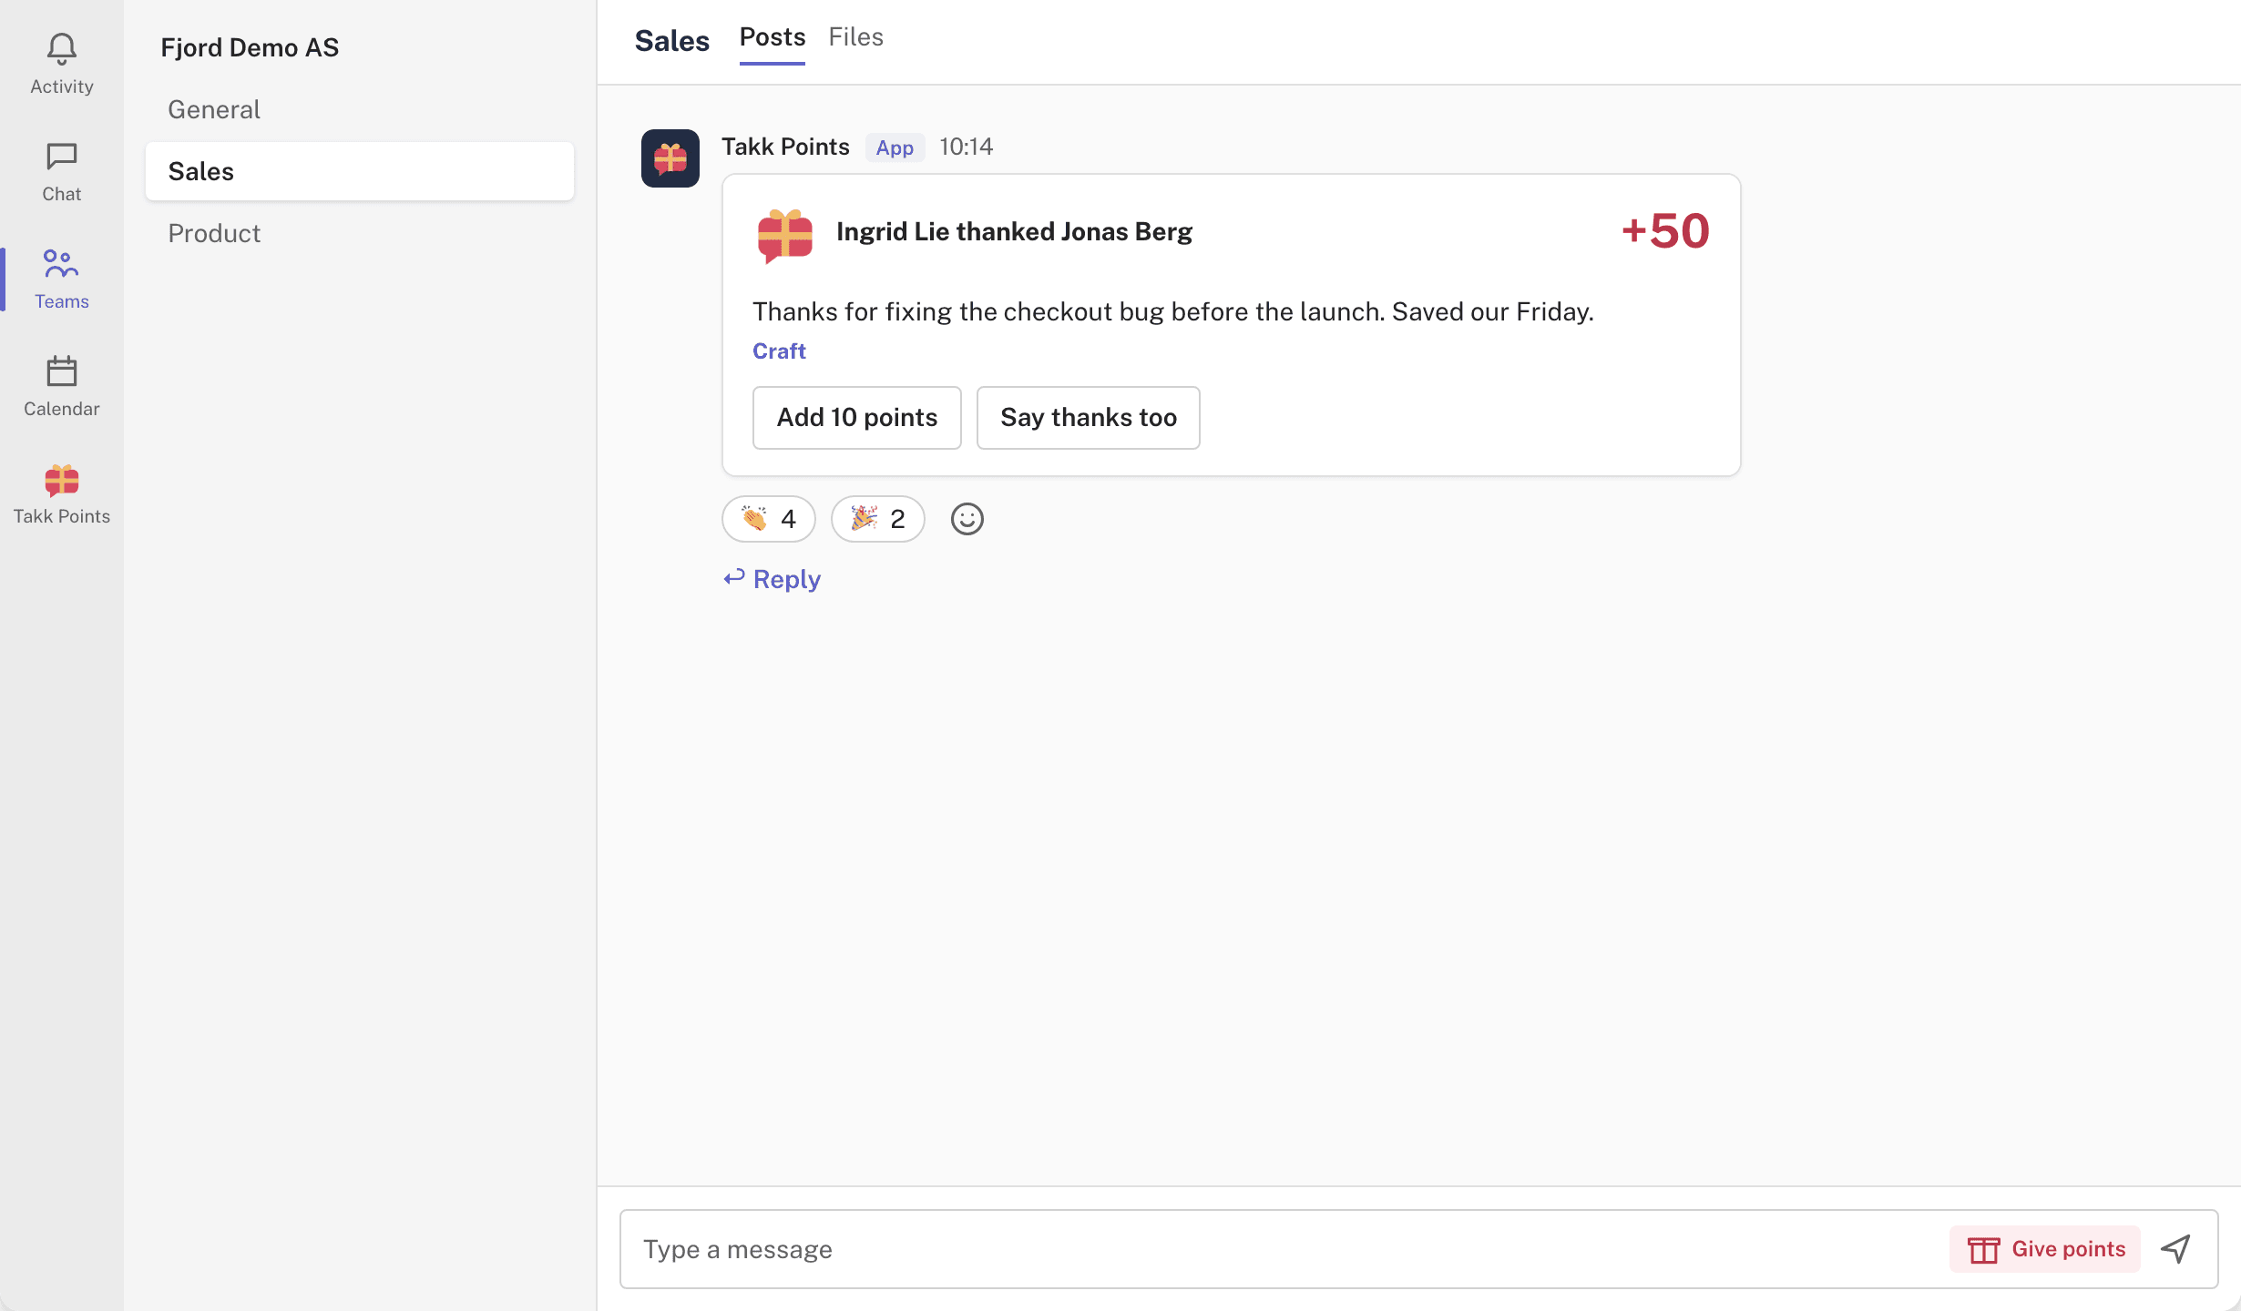Click the Add 10 points button

(857, 418)
